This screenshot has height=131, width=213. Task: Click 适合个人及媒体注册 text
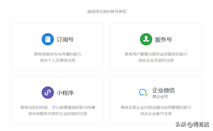[x=57, y=60]
